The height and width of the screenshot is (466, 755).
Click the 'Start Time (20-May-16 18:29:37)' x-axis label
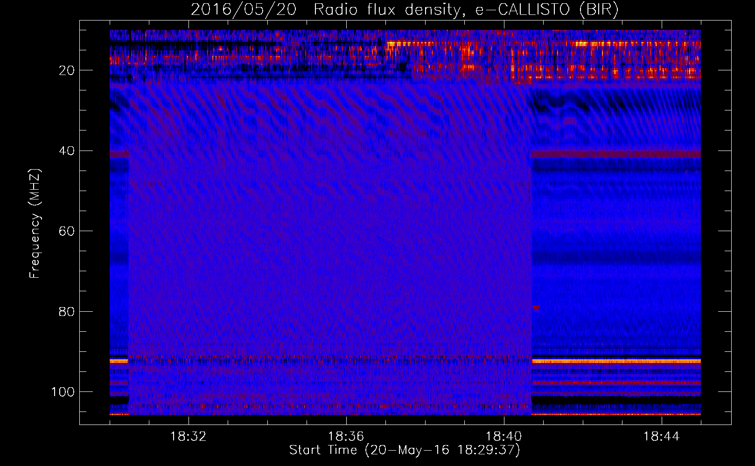point(405,450)
